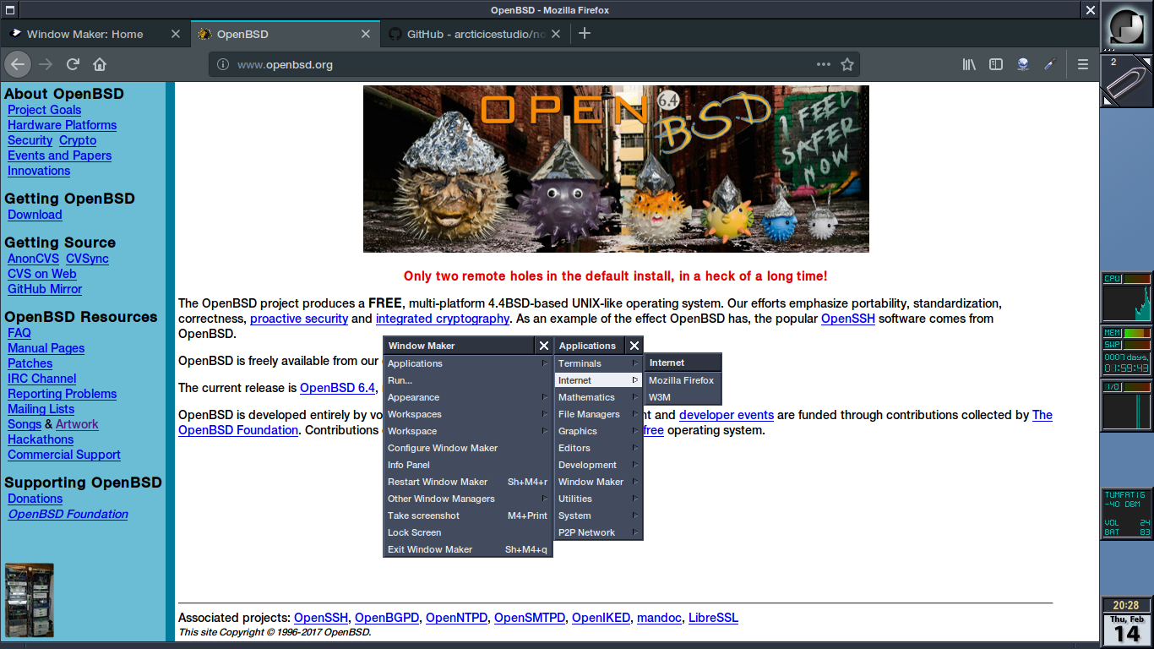Open the OpenBSD Foundation sidebar link
Viewport: 1154px width, 649px height.
[68, 514]
